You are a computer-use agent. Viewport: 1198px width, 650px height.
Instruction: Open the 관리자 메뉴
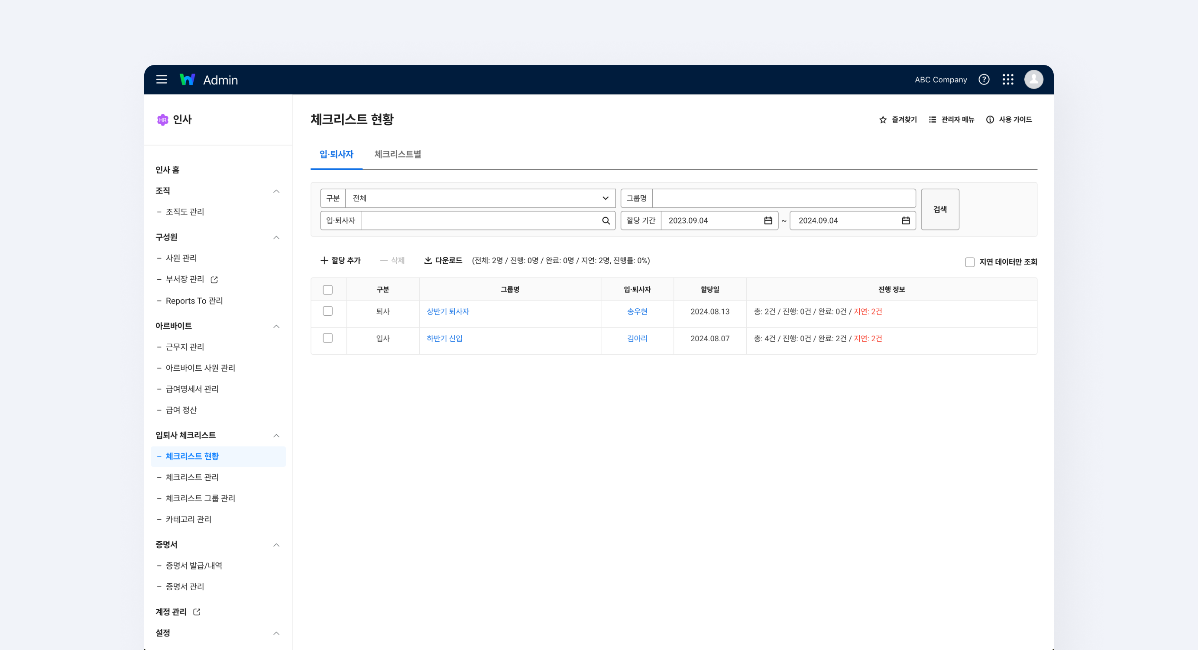(951, 120)
